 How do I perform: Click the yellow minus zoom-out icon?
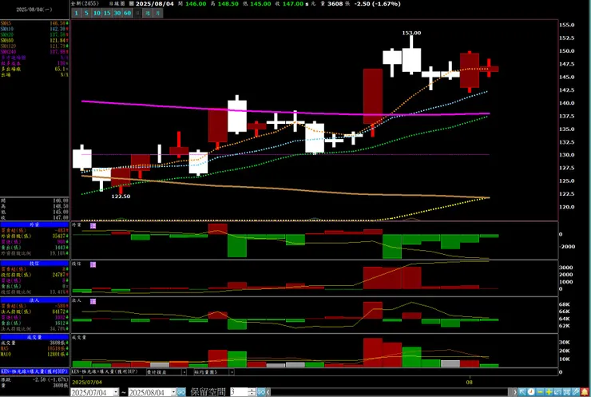[540, 392]
